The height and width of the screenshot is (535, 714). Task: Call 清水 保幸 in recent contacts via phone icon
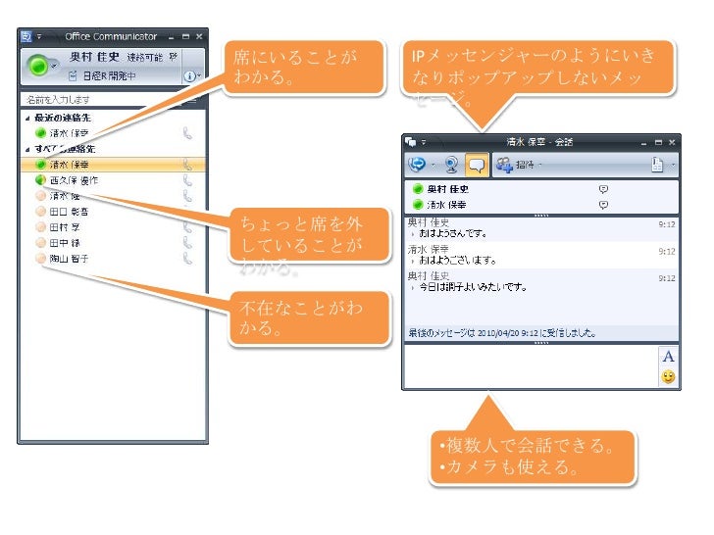click(187, 133)
